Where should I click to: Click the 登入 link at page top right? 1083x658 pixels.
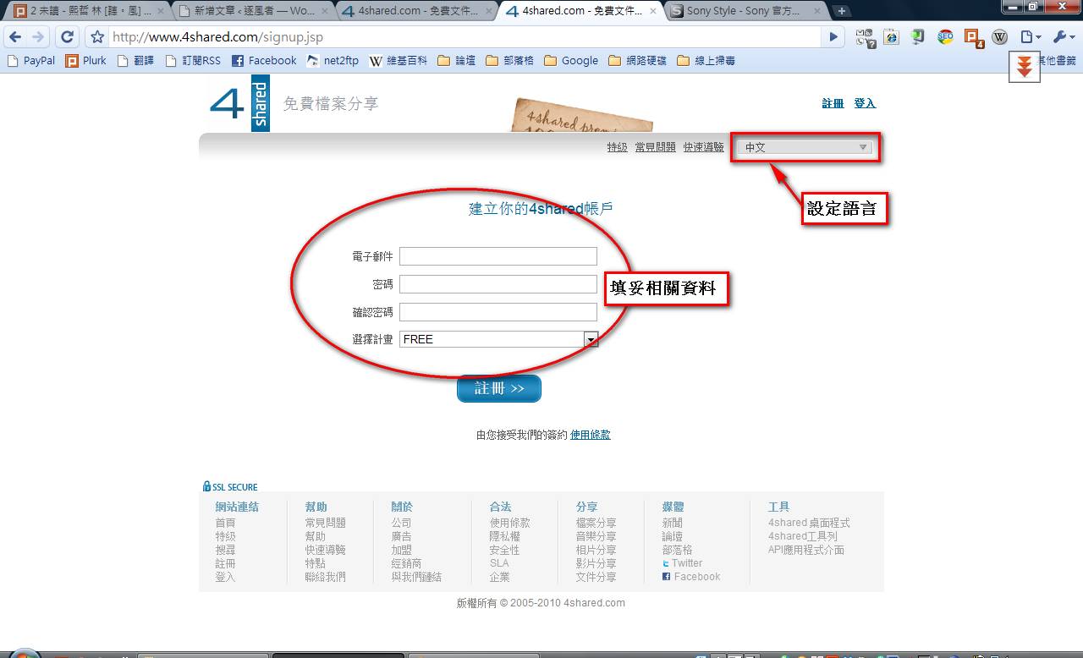865,103
